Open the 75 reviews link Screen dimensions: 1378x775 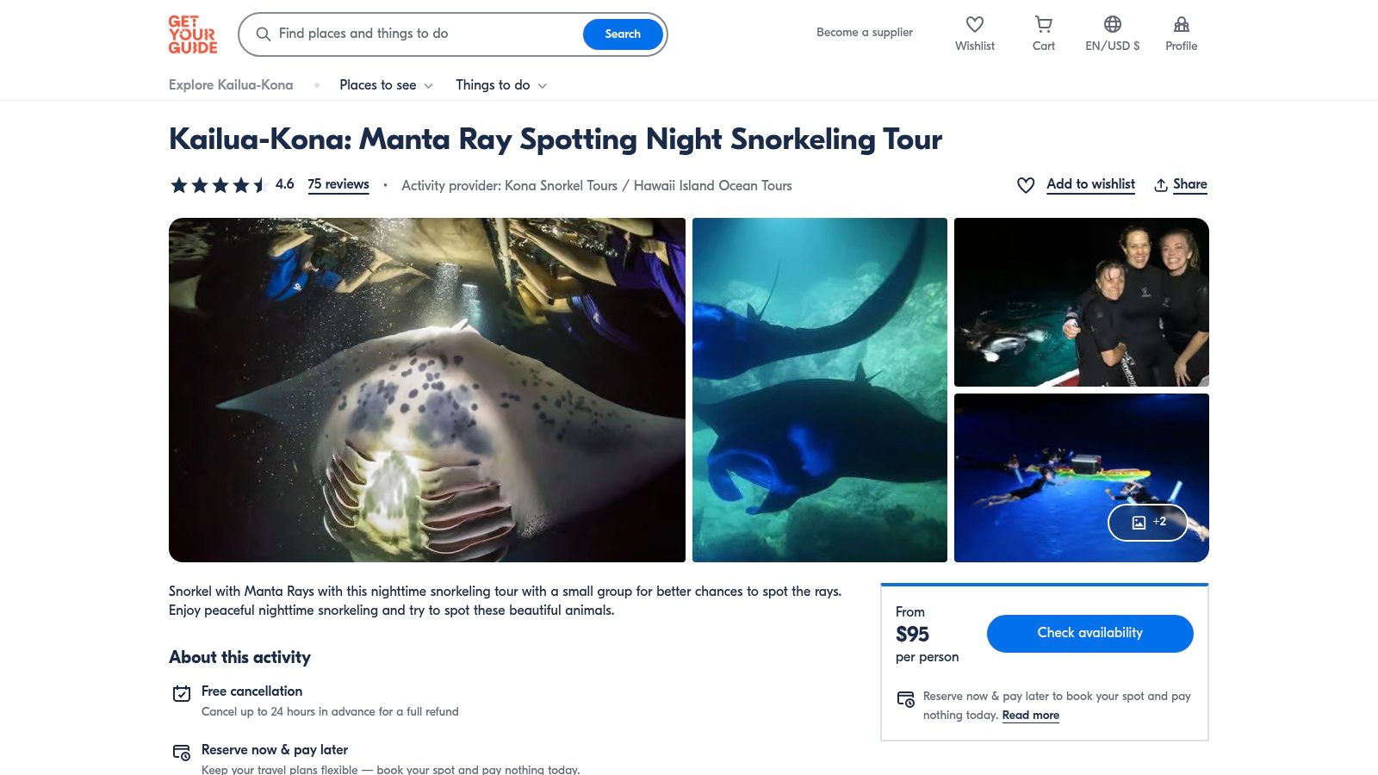coord(338,184)
